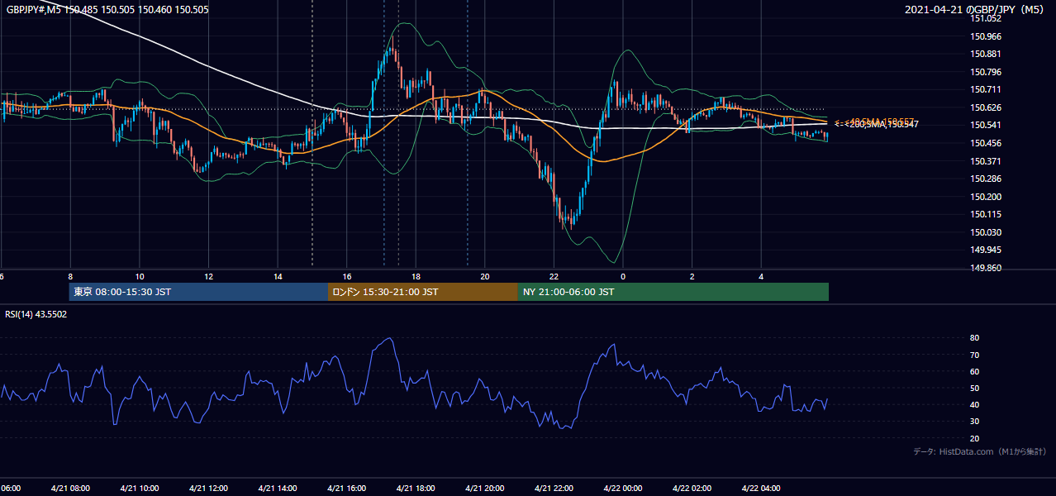Image resolution: width=1056 pixels, height=496 pixels.
Task: Click hour label 18 under price chart
Action: pos(416,277)
